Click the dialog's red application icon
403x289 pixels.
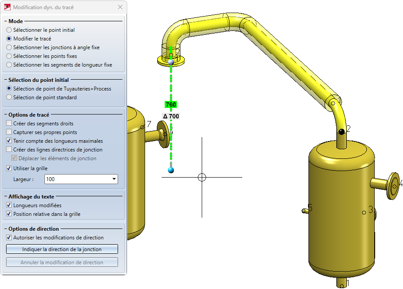pos(7,7)
